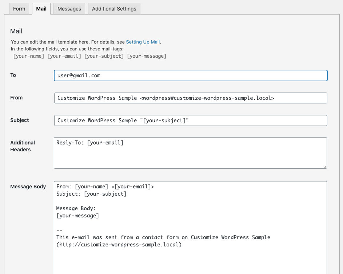The width and height of the screenshot is (343, 274).
Task: Click the Additional Headers resize grip
Action: [325, 166]
